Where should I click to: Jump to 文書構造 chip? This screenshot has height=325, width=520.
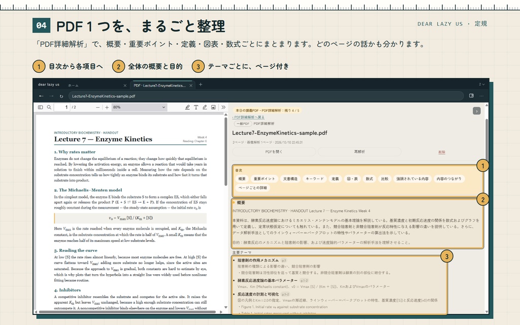click(290, 179)
